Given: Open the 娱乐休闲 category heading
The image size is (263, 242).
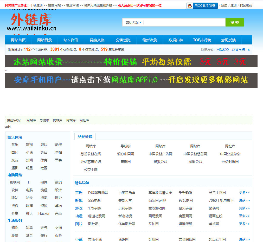Looking at the screenshot, I should (x=15, y=137).
